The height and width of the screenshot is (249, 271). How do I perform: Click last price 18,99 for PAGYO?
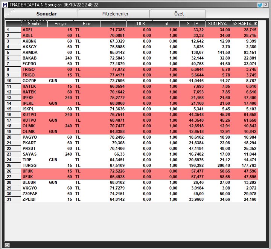[x=225, y=137]
